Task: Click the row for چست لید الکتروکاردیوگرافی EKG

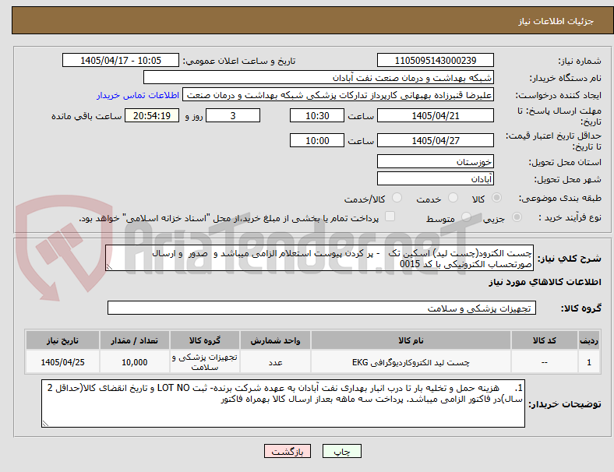Action: point(313,362)
